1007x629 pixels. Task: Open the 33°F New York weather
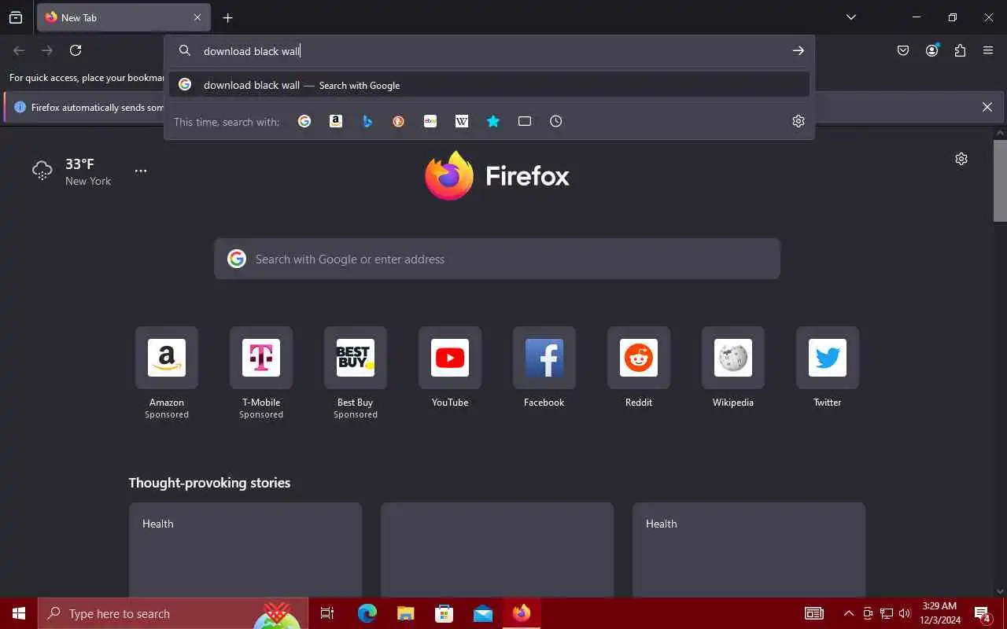72,171
